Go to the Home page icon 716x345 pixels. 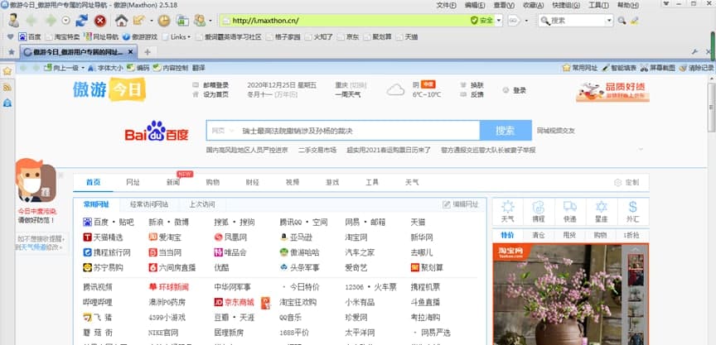point(121,20)
